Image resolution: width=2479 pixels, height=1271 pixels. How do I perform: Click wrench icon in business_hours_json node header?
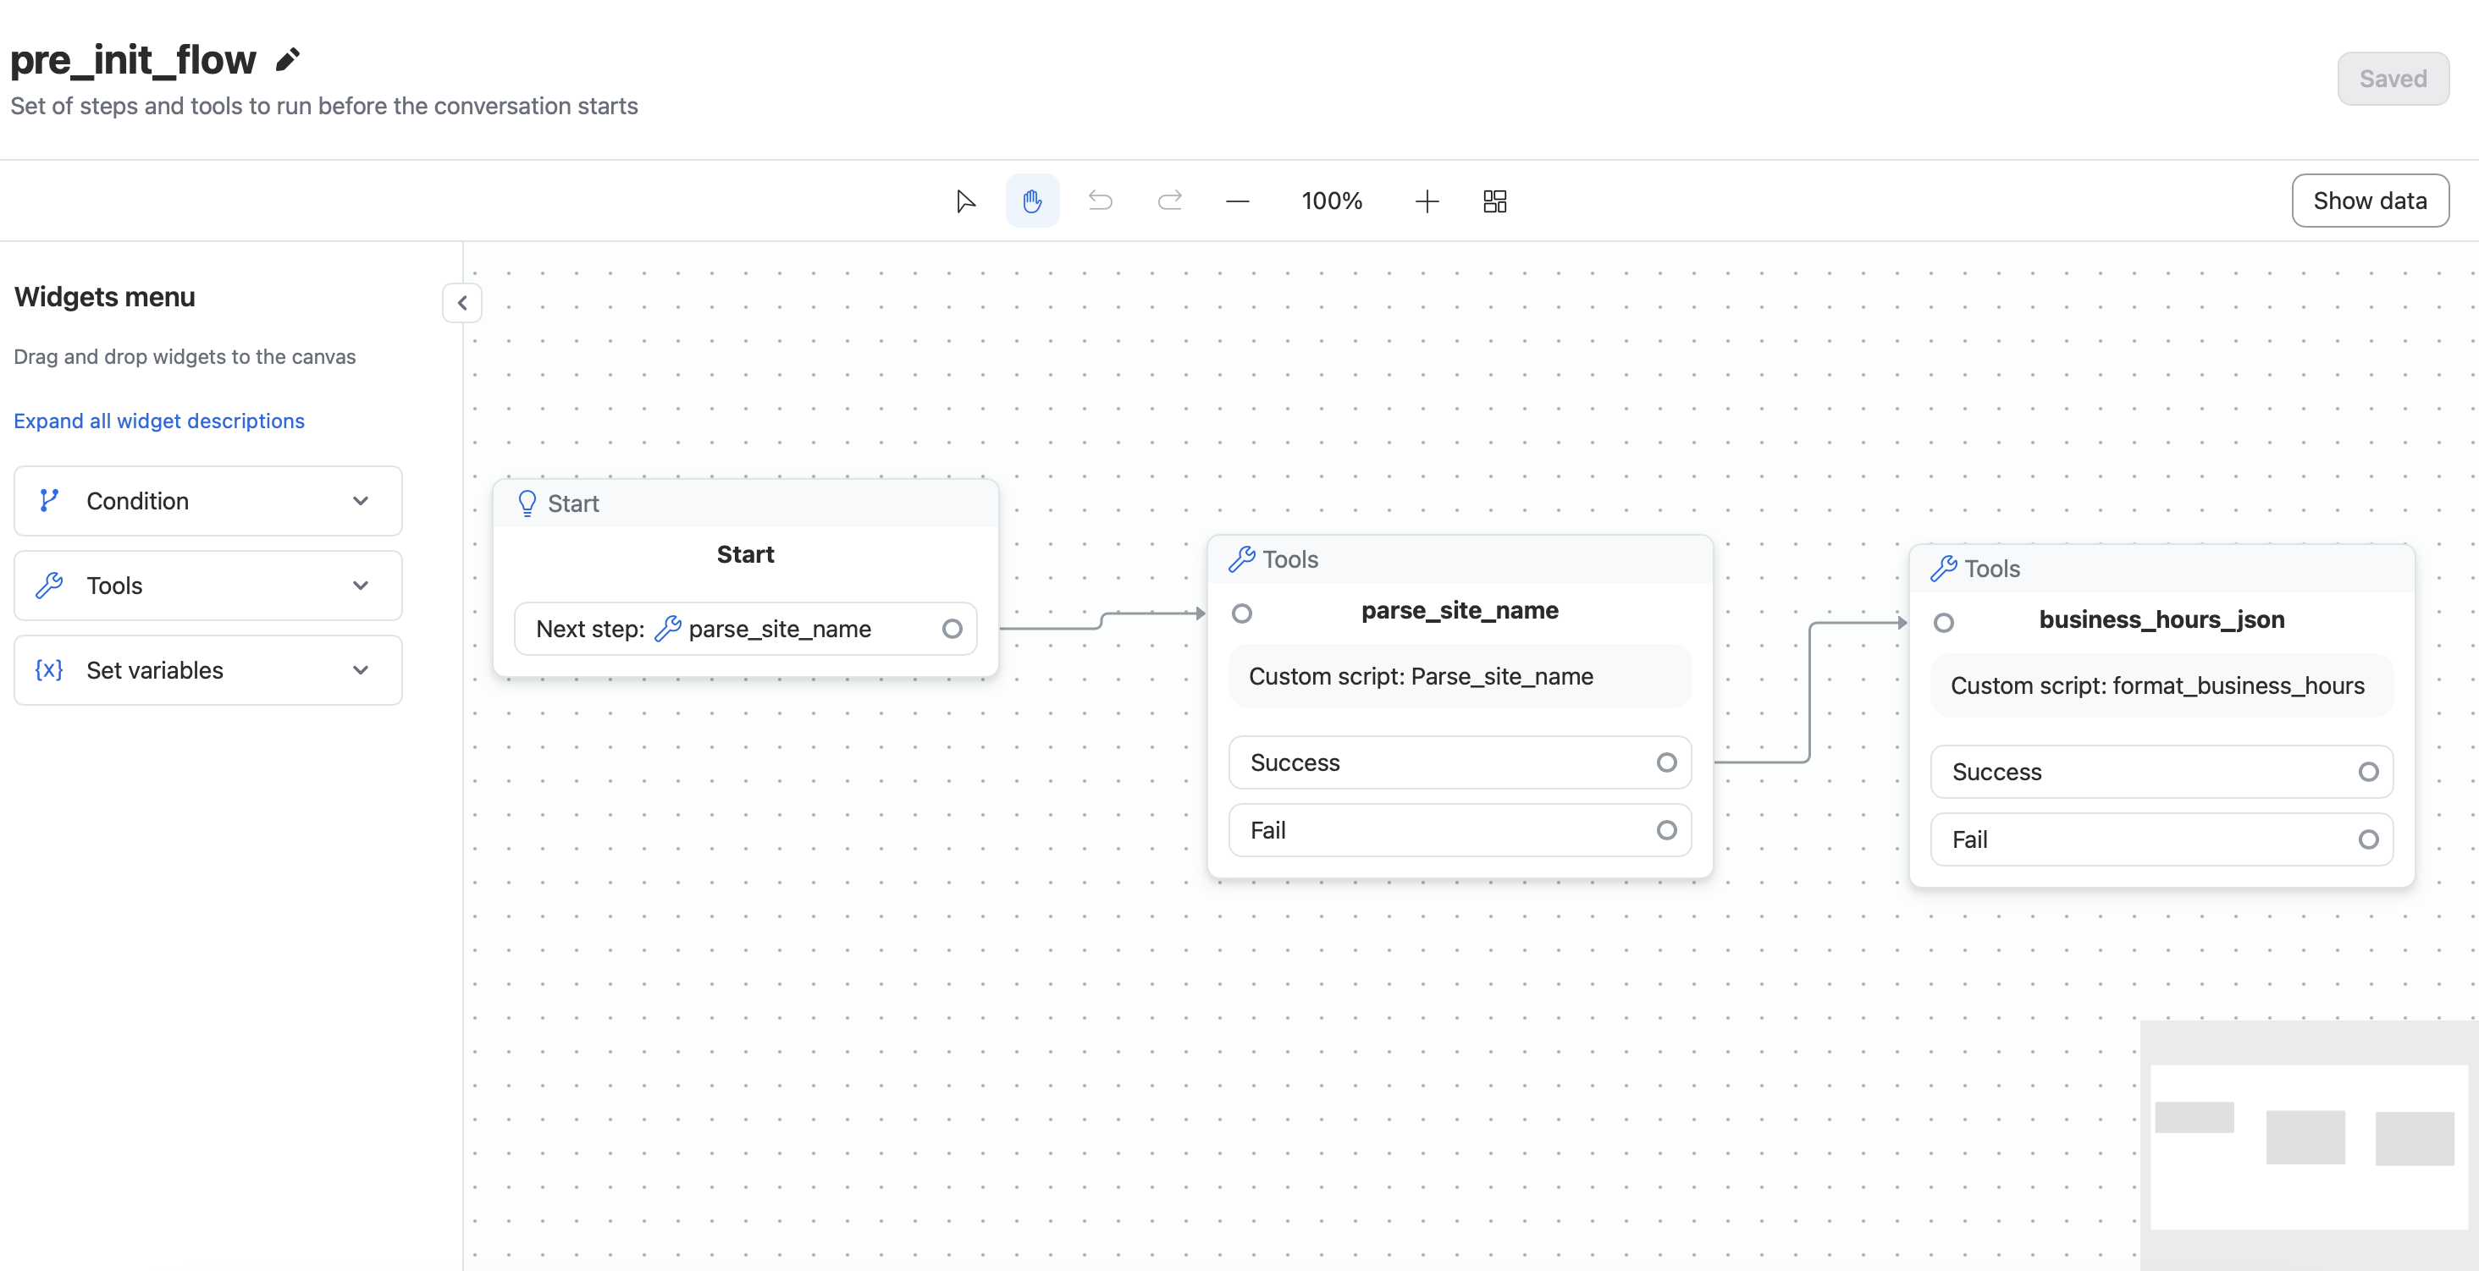tap(1944, 569)
